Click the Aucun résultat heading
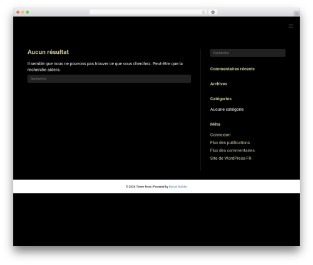The width and height of the screenshot is (313, 265). coord(48,52)
